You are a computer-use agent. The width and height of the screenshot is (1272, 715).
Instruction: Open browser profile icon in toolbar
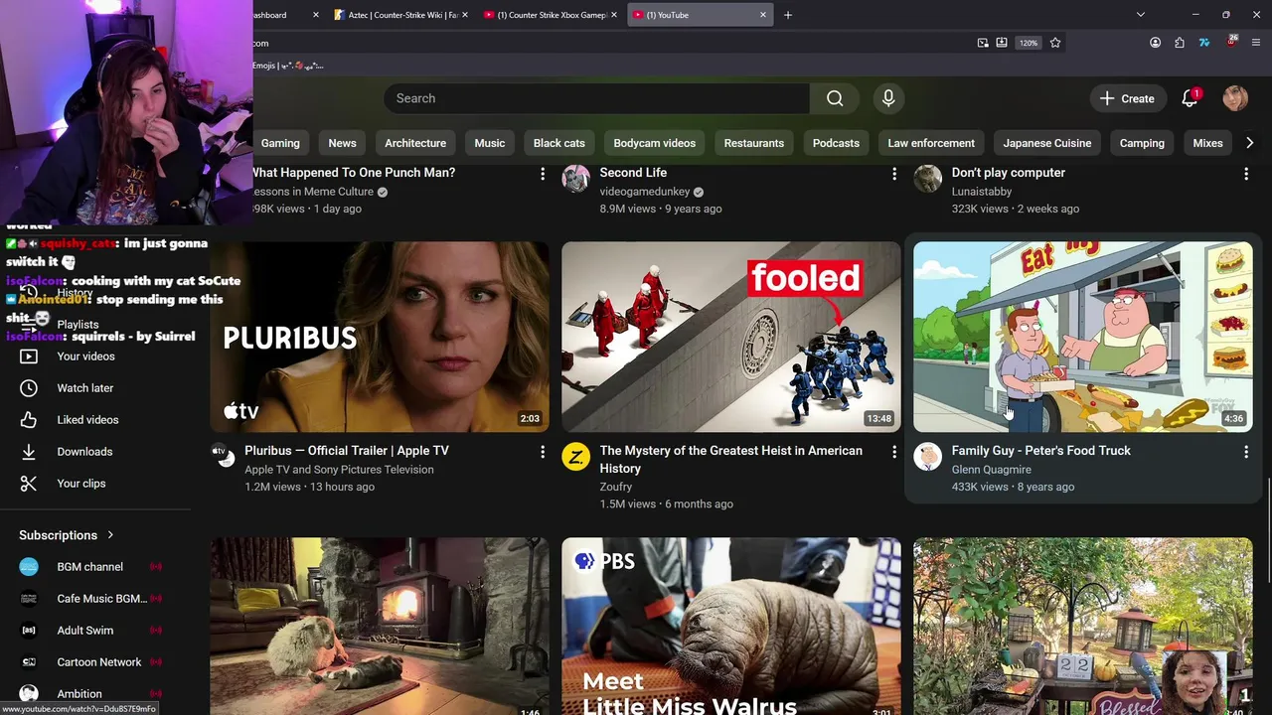pyautogui.click(x=1155, y=43)
